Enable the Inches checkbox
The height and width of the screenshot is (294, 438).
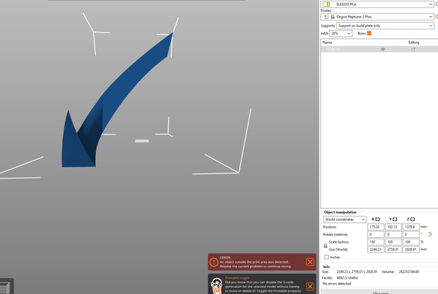click(x=326, y=257)
